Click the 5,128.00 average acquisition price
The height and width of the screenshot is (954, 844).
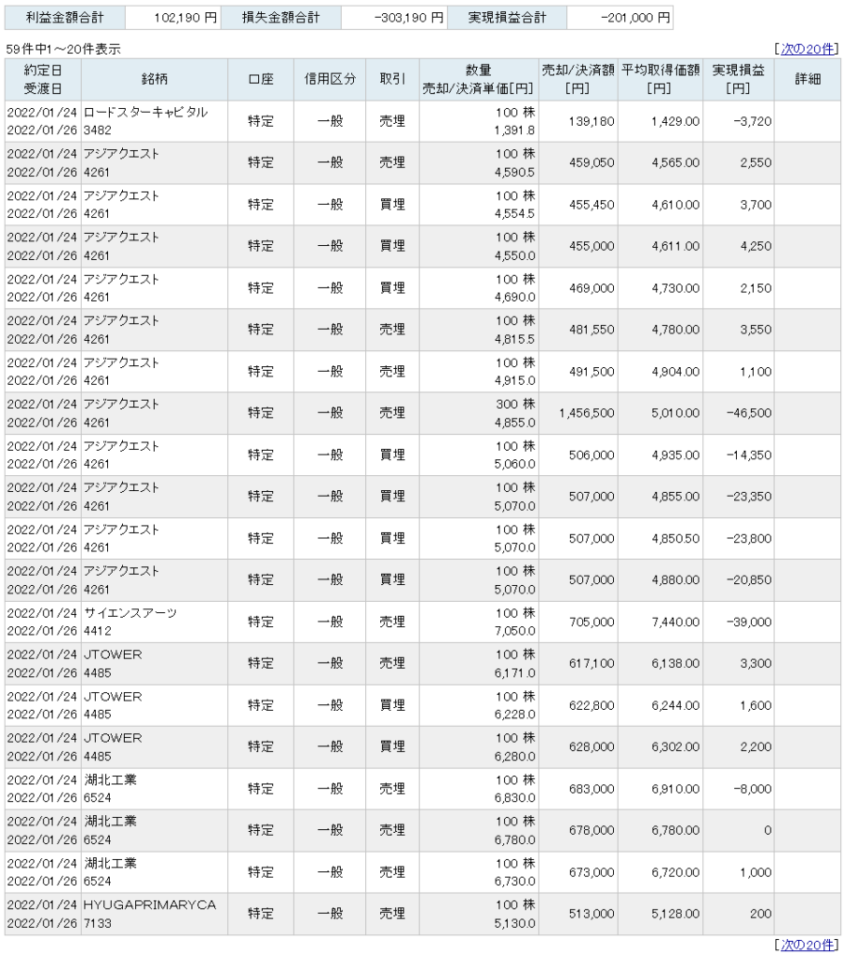pyautogui.click(x=675, y=914)
